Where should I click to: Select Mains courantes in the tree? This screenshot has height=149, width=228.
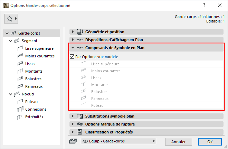coord(40,56)
